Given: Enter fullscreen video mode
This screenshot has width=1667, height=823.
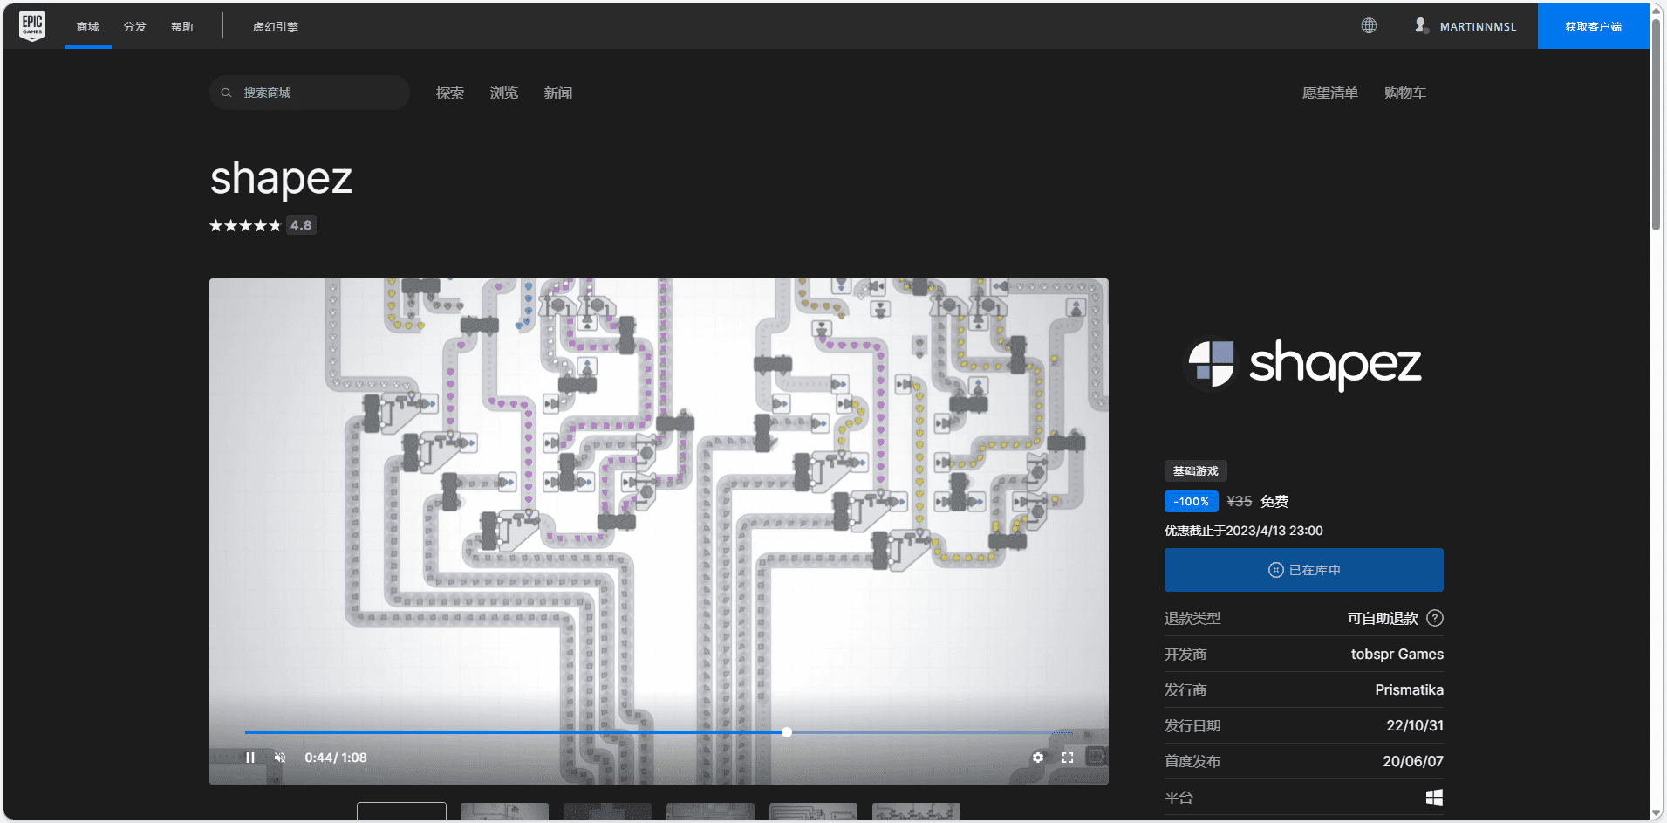Looking at the screenshot, I should coord(1068,758).
